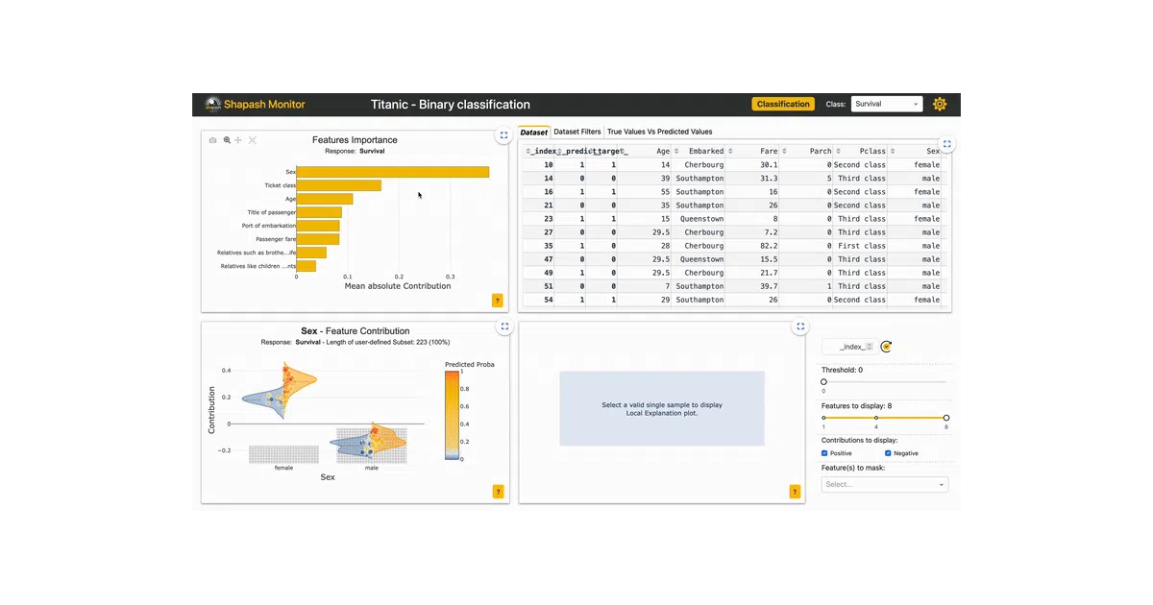Open help for Feature Contribution plot
Viewport: 1153px width, 605px height.
498,492
